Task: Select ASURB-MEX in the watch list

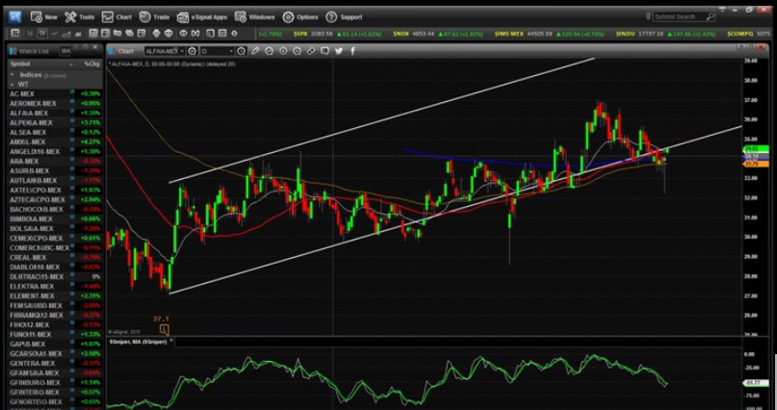Action: pos(56,171)
